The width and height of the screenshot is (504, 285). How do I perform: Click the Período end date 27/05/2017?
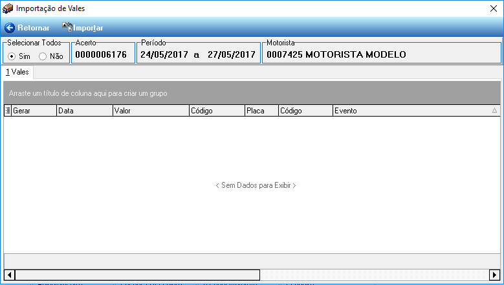point(232,54)
